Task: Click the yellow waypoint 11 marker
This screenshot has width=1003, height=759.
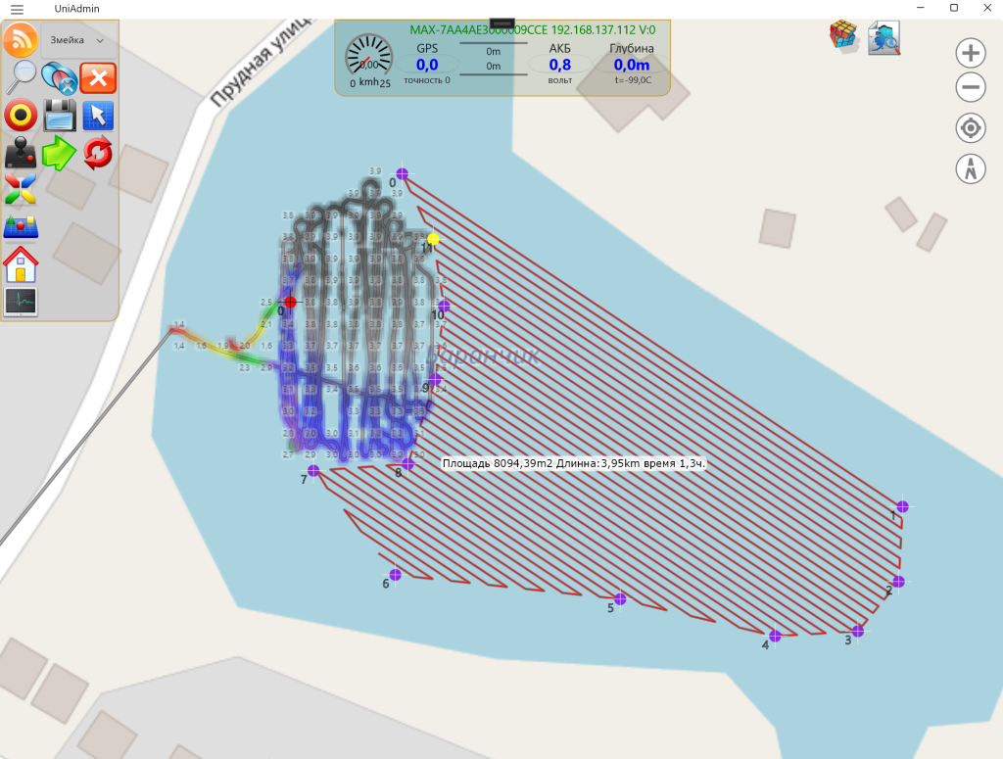Action: click(x=433, y=239)
